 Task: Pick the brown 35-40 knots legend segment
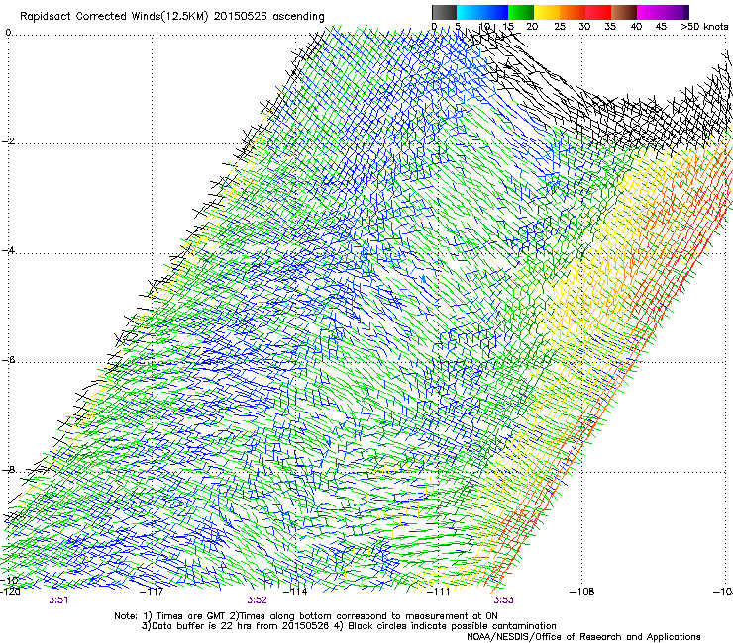tap(624, 12)
